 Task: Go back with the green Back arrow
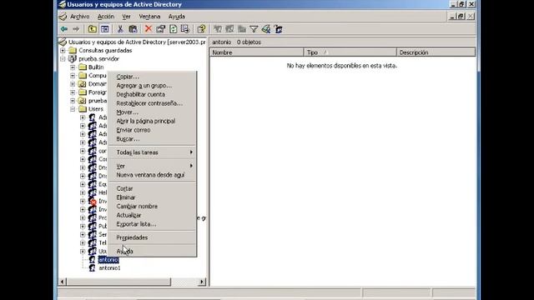[64, 29]
